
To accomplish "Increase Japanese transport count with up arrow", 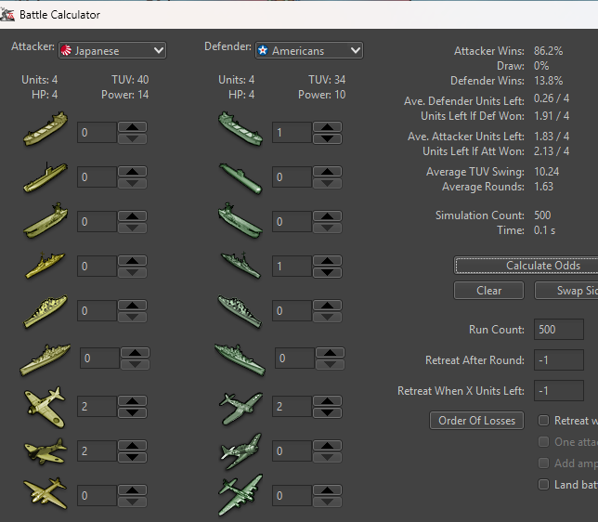I will click(x=133, y=127).
